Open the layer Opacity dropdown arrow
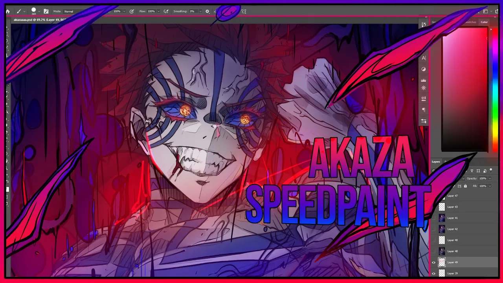The width and height of the screenshot is (503, 283). click(x=490, y=178)
